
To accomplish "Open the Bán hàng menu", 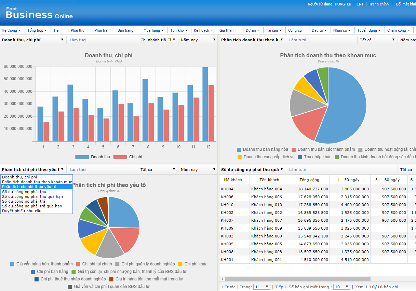I will point(127,30).
